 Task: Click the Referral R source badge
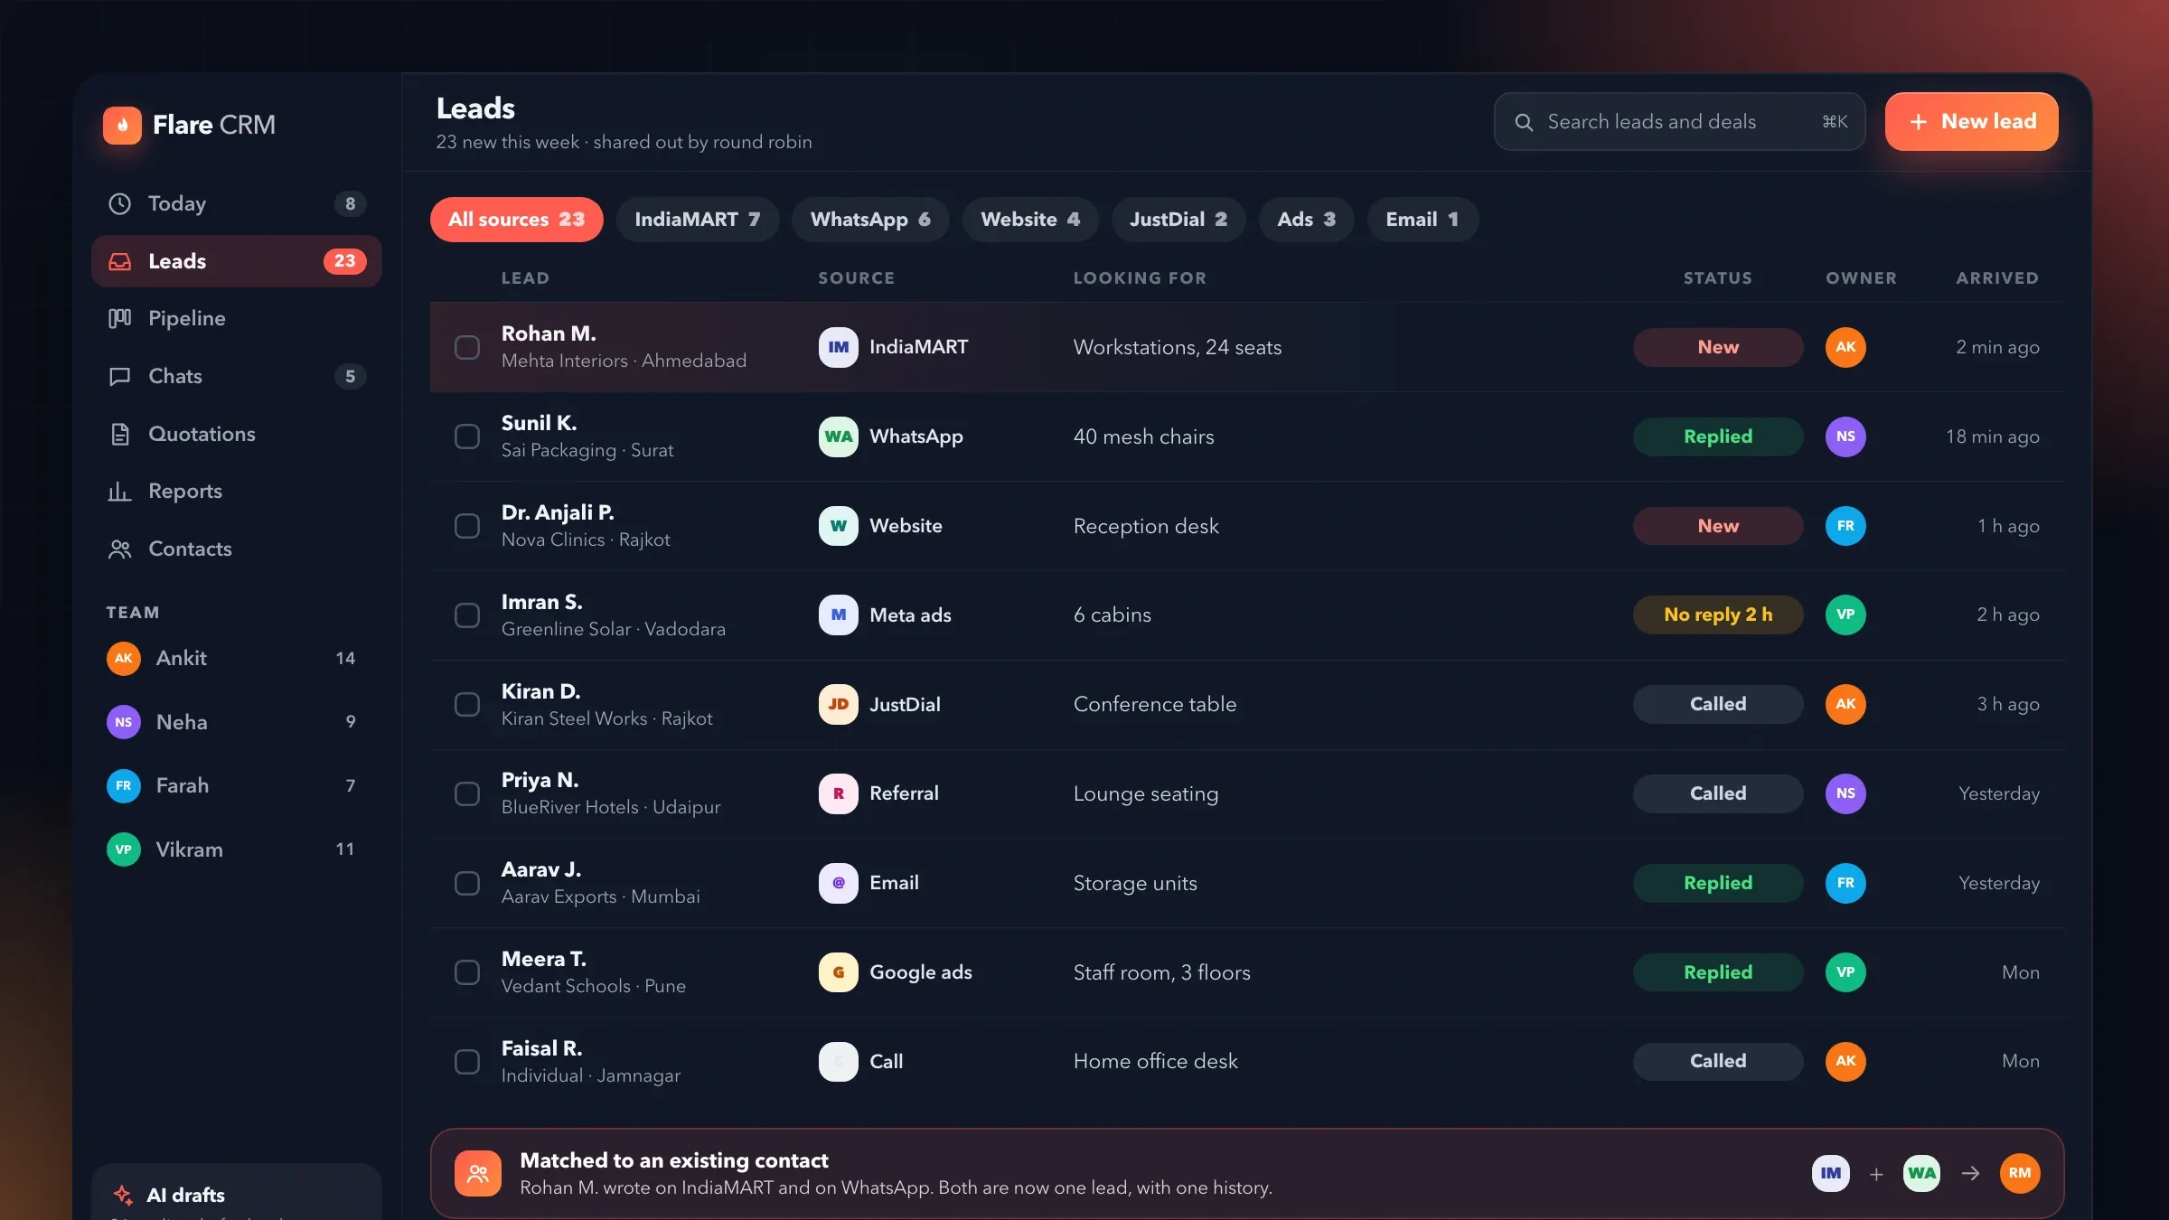click(x=839, y=793)
